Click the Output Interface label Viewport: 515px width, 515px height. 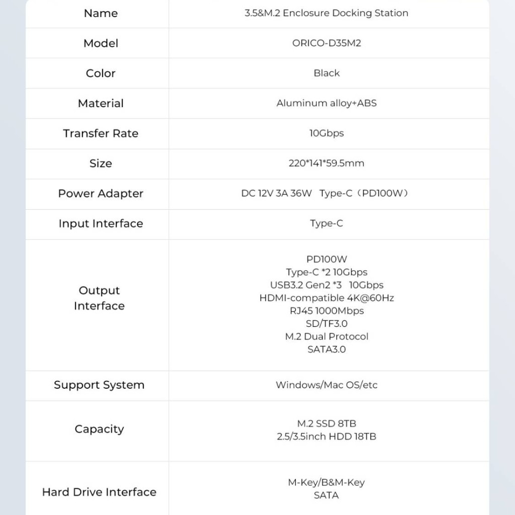point(99,298)
